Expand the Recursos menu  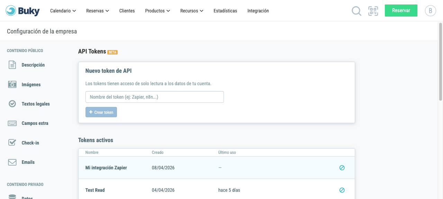pos(192,11)
